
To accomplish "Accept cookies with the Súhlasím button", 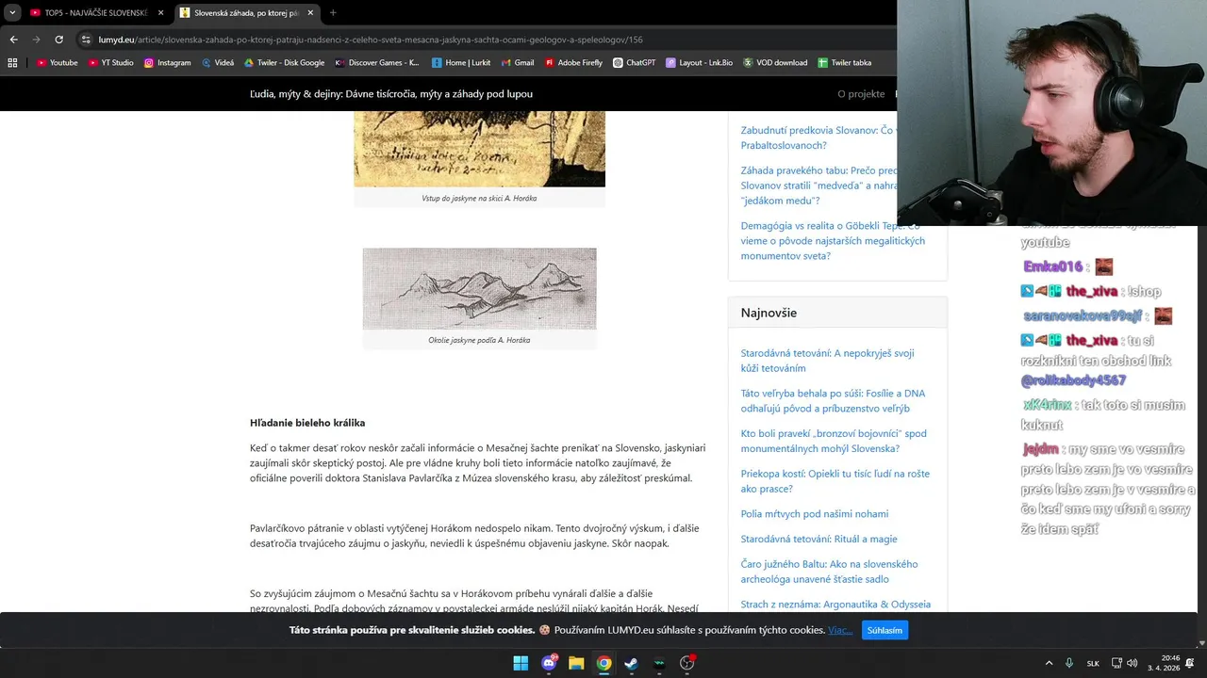I will click(x=885, y=630).
